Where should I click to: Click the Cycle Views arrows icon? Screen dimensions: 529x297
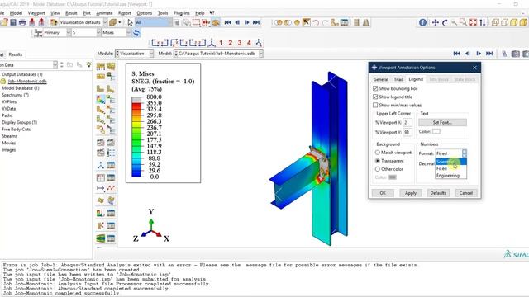tap(483, 22)
